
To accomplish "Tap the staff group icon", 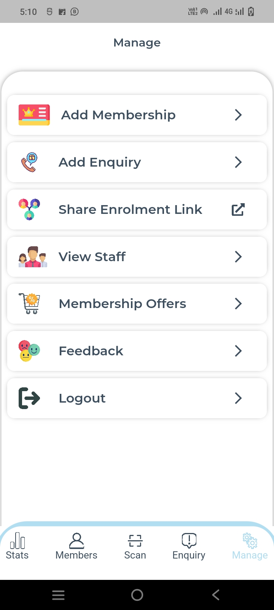I will [33, 257].
